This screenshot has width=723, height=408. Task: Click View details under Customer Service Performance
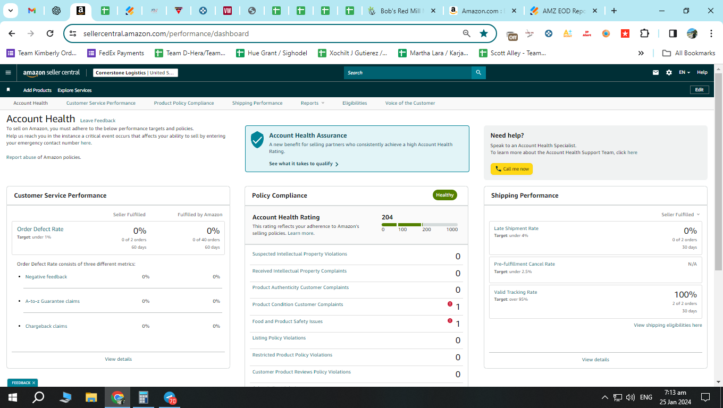119,359
